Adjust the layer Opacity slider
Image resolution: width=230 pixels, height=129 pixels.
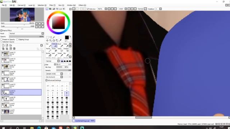pyautogui.click(x=26, y=37)
